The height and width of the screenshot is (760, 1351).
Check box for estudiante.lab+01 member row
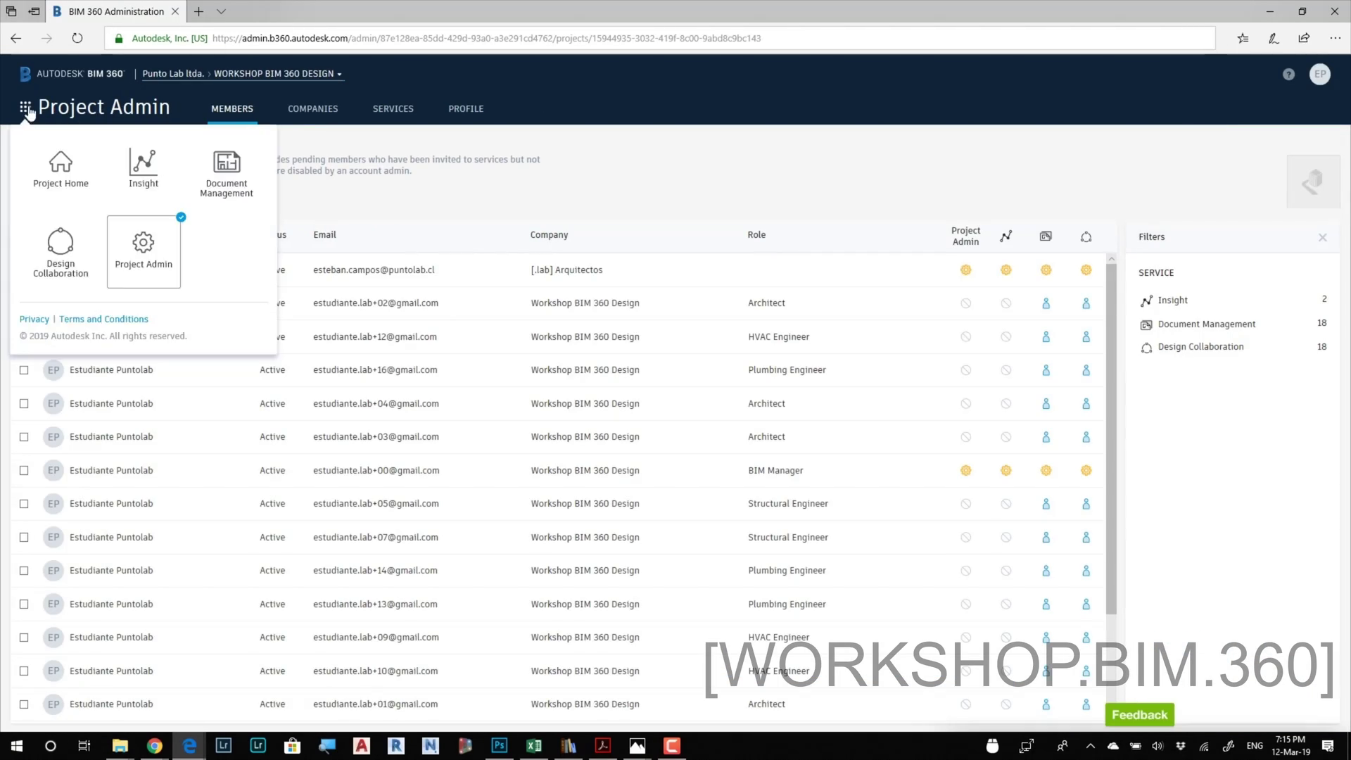tap(24, 704)
